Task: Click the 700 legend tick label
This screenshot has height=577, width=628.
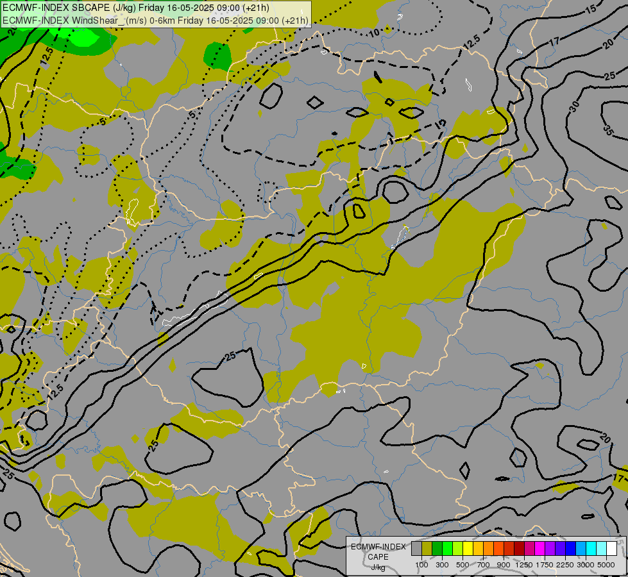Action: click(x=484, y=565)
